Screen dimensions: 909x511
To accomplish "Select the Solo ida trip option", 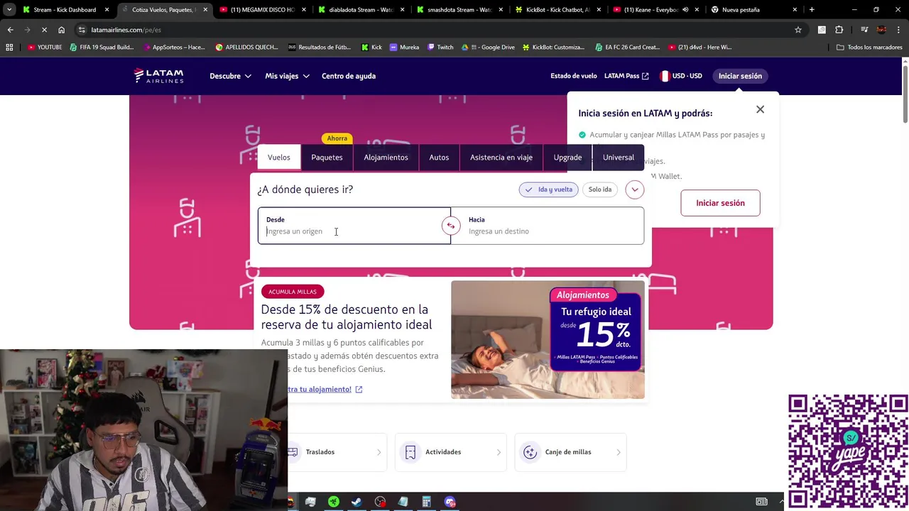I will [x=600, y=189].
